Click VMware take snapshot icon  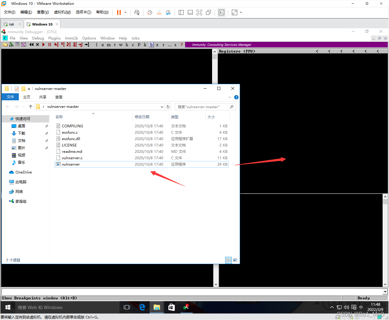(x=150, y=12)
